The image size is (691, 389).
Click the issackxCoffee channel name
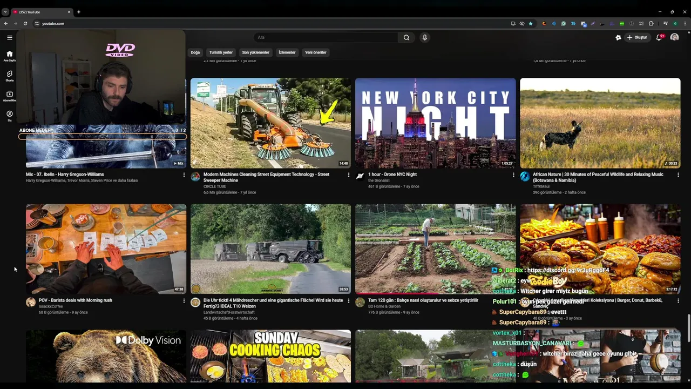51,306
